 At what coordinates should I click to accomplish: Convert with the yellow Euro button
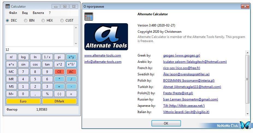[x=23, y=101]
